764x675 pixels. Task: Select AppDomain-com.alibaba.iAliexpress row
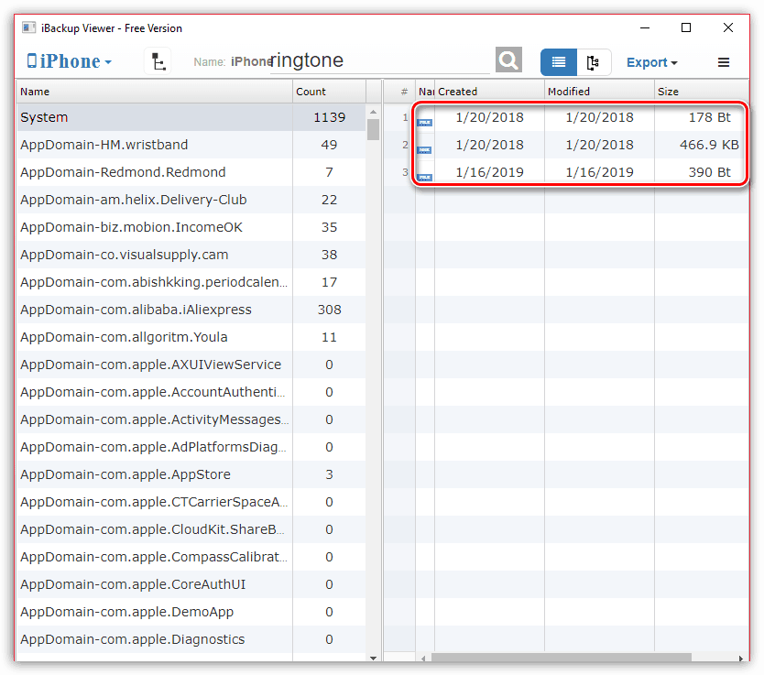[191, 310]
